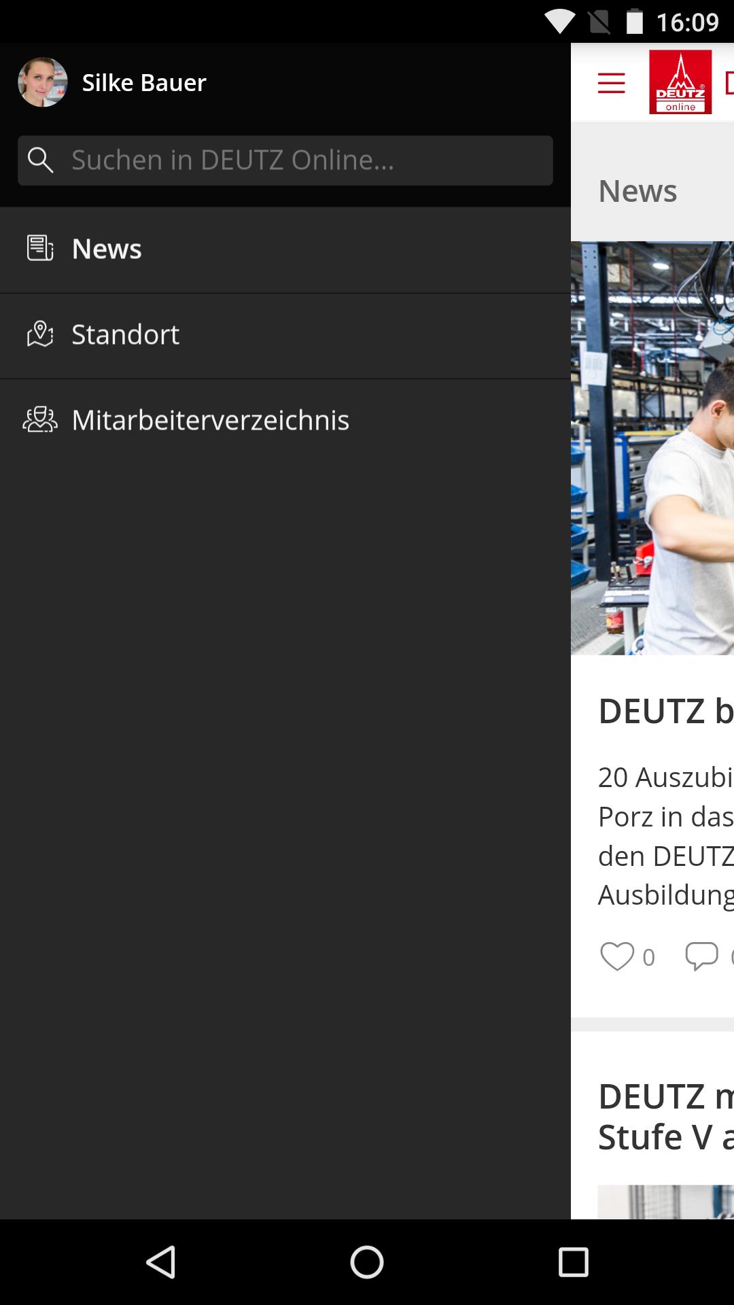This screenshot has height=1305, width=734.
Task: Tap the Android back button
Action: click(x=162, y=1262)
